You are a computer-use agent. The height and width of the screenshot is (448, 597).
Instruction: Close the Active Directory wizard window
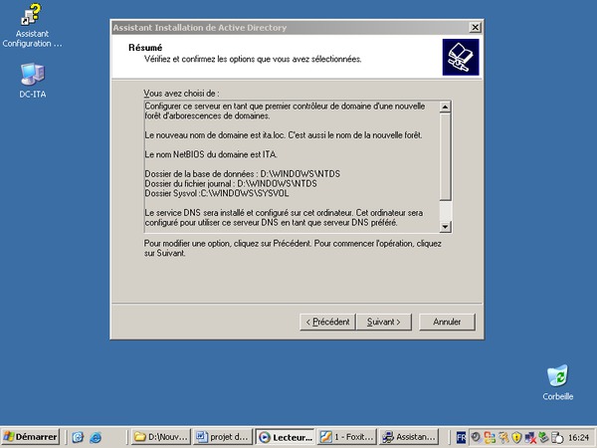click(x=475, y=28)
